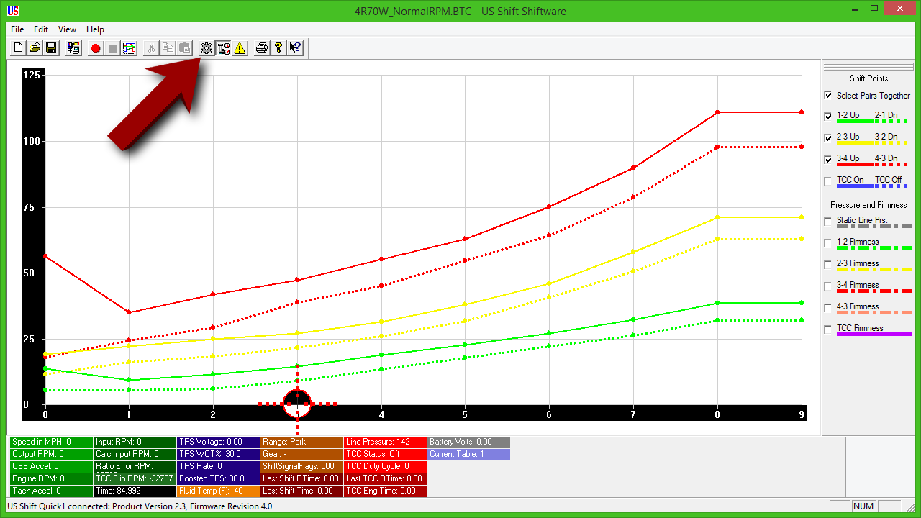This screenshot has height=518, width=921.
Task: Open settings with the gear icon
Action: pyautogui.click(x=207, y=48)
